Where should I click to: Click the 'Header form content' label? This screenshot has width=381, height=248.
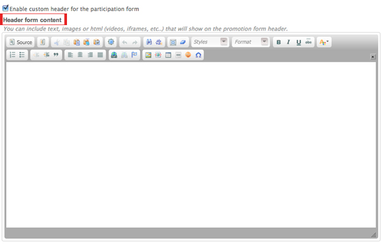coord(33,20)
